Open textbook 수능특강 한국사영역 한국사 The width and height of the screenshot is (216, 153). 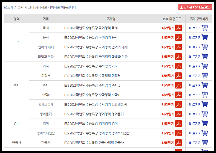(94, 143)
